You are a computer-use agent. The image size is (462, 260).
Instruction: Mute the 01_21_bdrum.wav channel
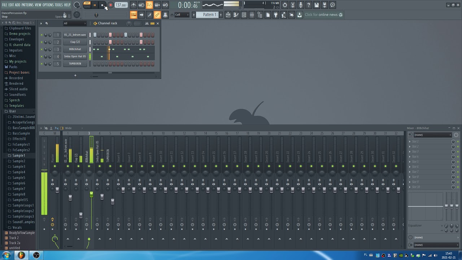(42, 35)
